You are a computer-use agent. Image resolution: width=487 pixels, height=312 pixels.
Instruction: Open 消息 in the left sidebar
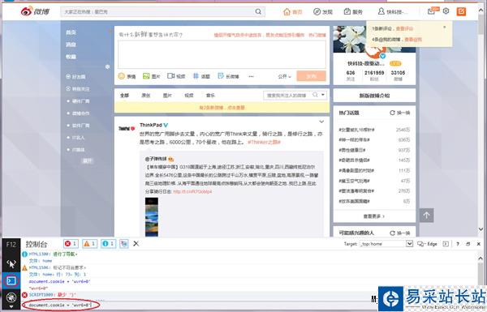click(x=71, y=45)
